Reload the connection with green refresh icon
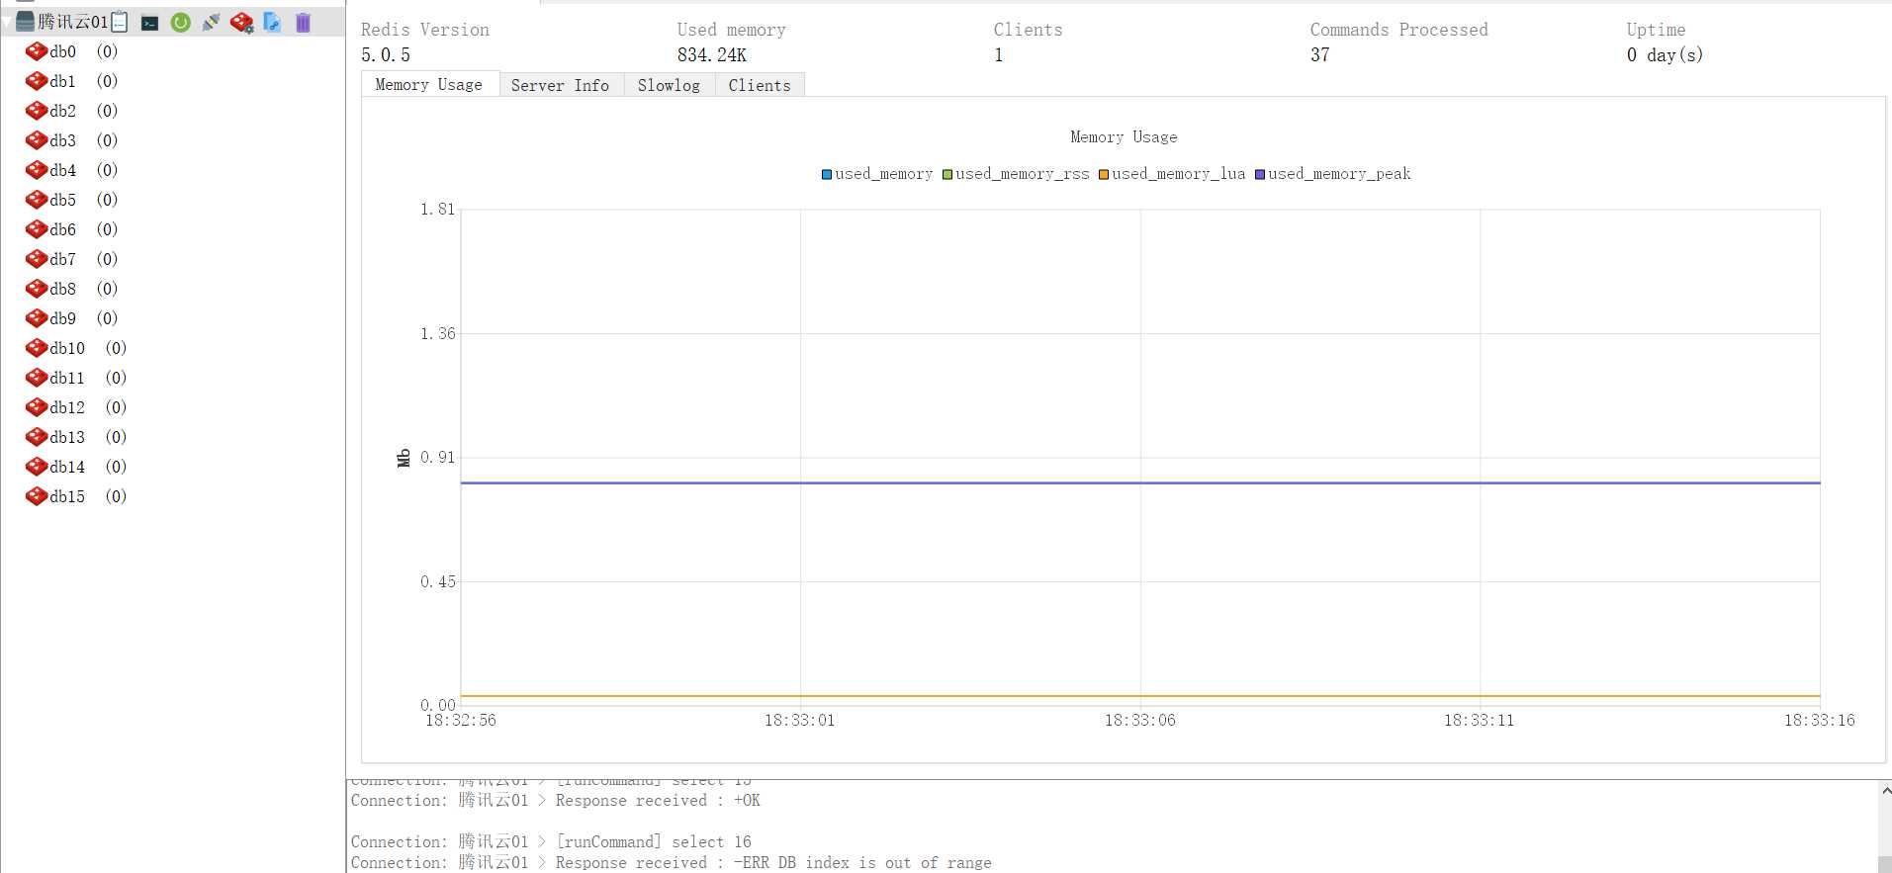The image size is (1892, 873). (x=180, y=22)
